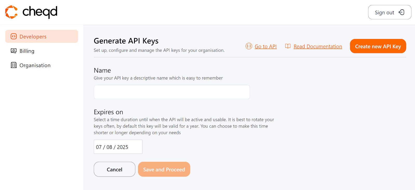Select the 2025 year in expiry date
Viewport: 415px width, 190px height.
point(123,147)
